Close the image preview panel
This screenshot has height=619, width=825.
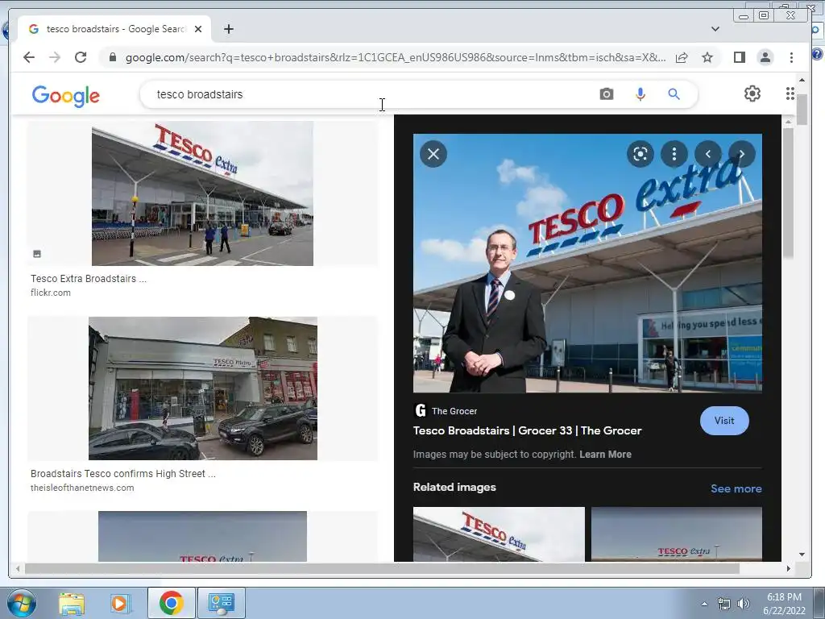click(x=433, y=154)
